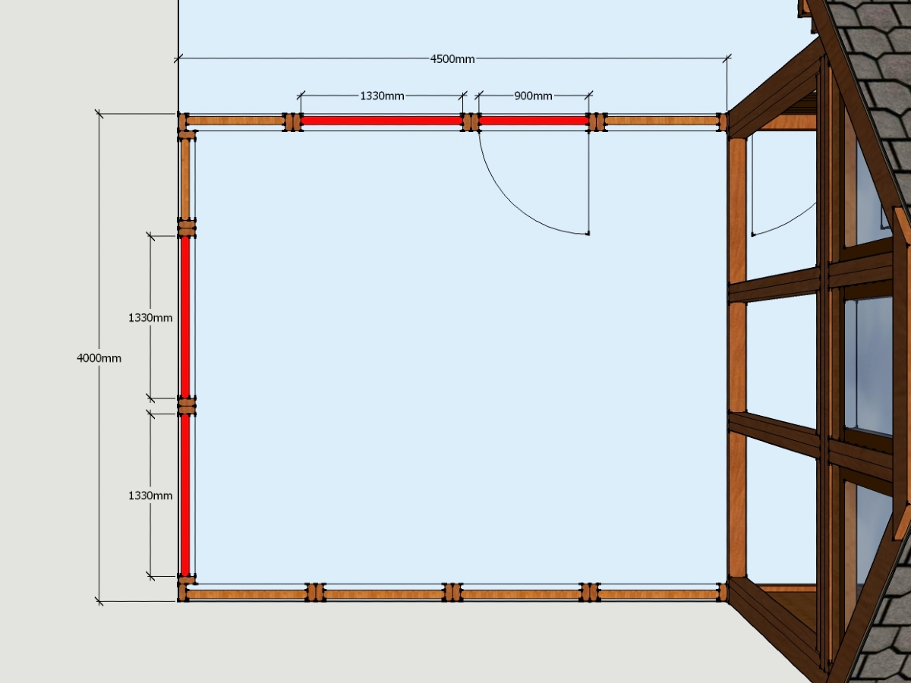
Task: Select the brown timber segment right of door opening
Action: tap(662, 120)
